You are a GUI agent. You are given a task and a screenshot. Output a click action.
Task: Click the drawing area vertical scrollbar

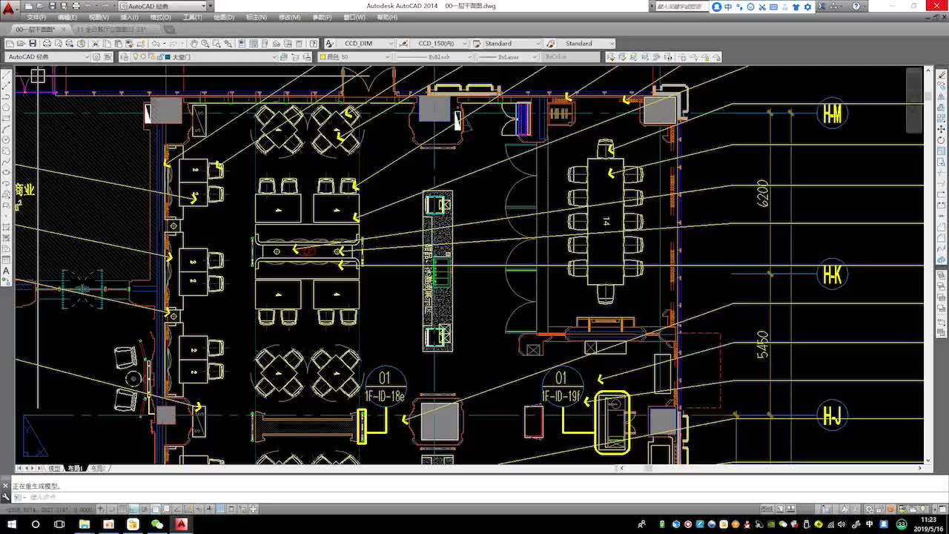click(928, 265)
